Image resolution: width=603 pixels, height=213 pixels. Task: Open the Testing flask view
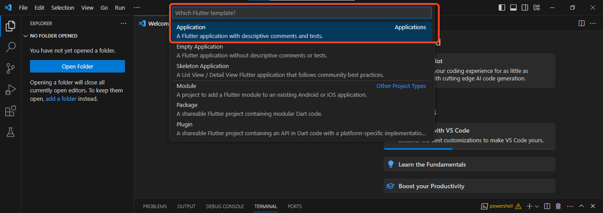tap(10, 132)
